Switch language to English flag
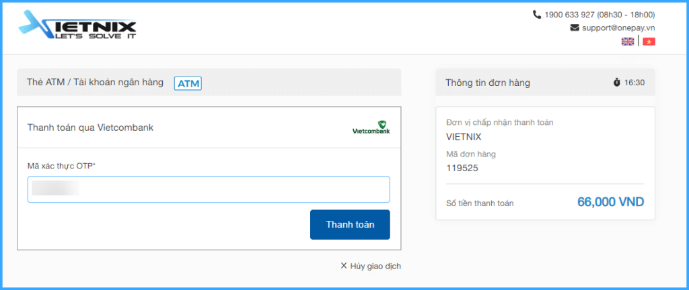This screenshot has height=290, width=689. [x=628, y=42]
